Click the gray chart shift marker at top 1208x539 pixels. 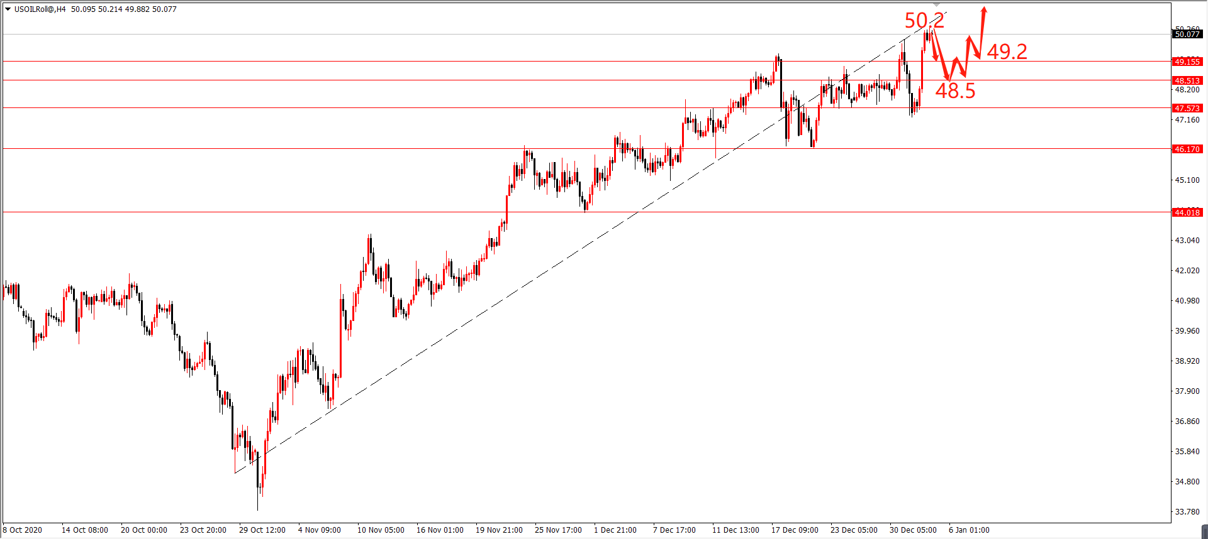click(936, 5)
